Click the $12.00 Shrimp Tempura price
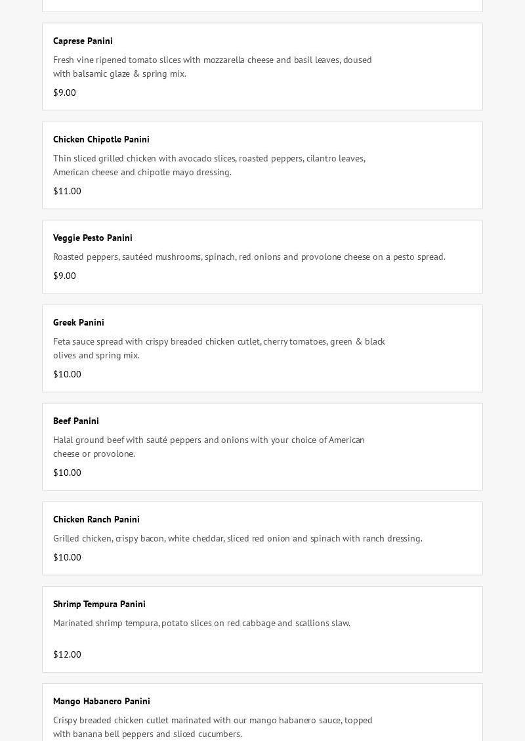This screenshot has height=741, width=525. click(x=67, y=654)
